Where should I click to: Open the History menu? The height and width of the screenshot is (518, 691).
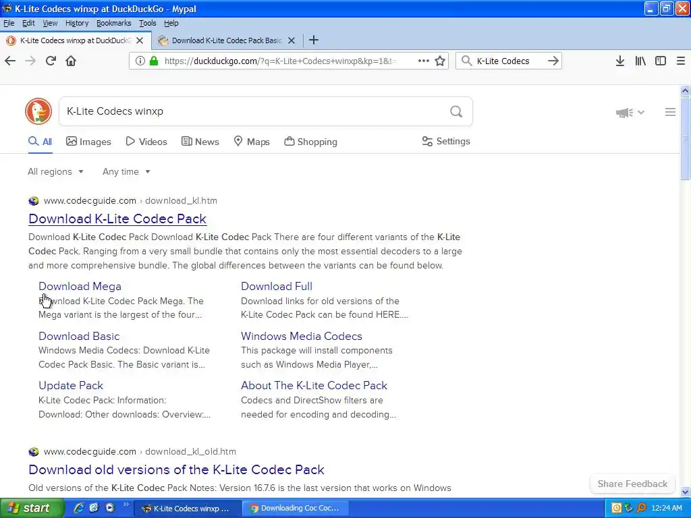coord(77,23)
